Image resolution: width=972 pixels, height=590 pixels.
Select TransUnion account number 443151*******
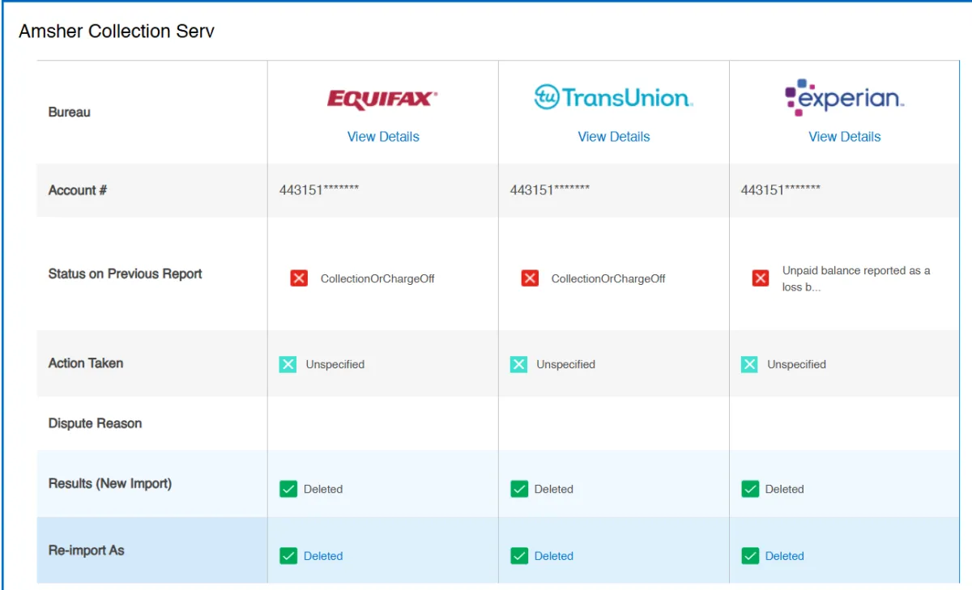550,190
